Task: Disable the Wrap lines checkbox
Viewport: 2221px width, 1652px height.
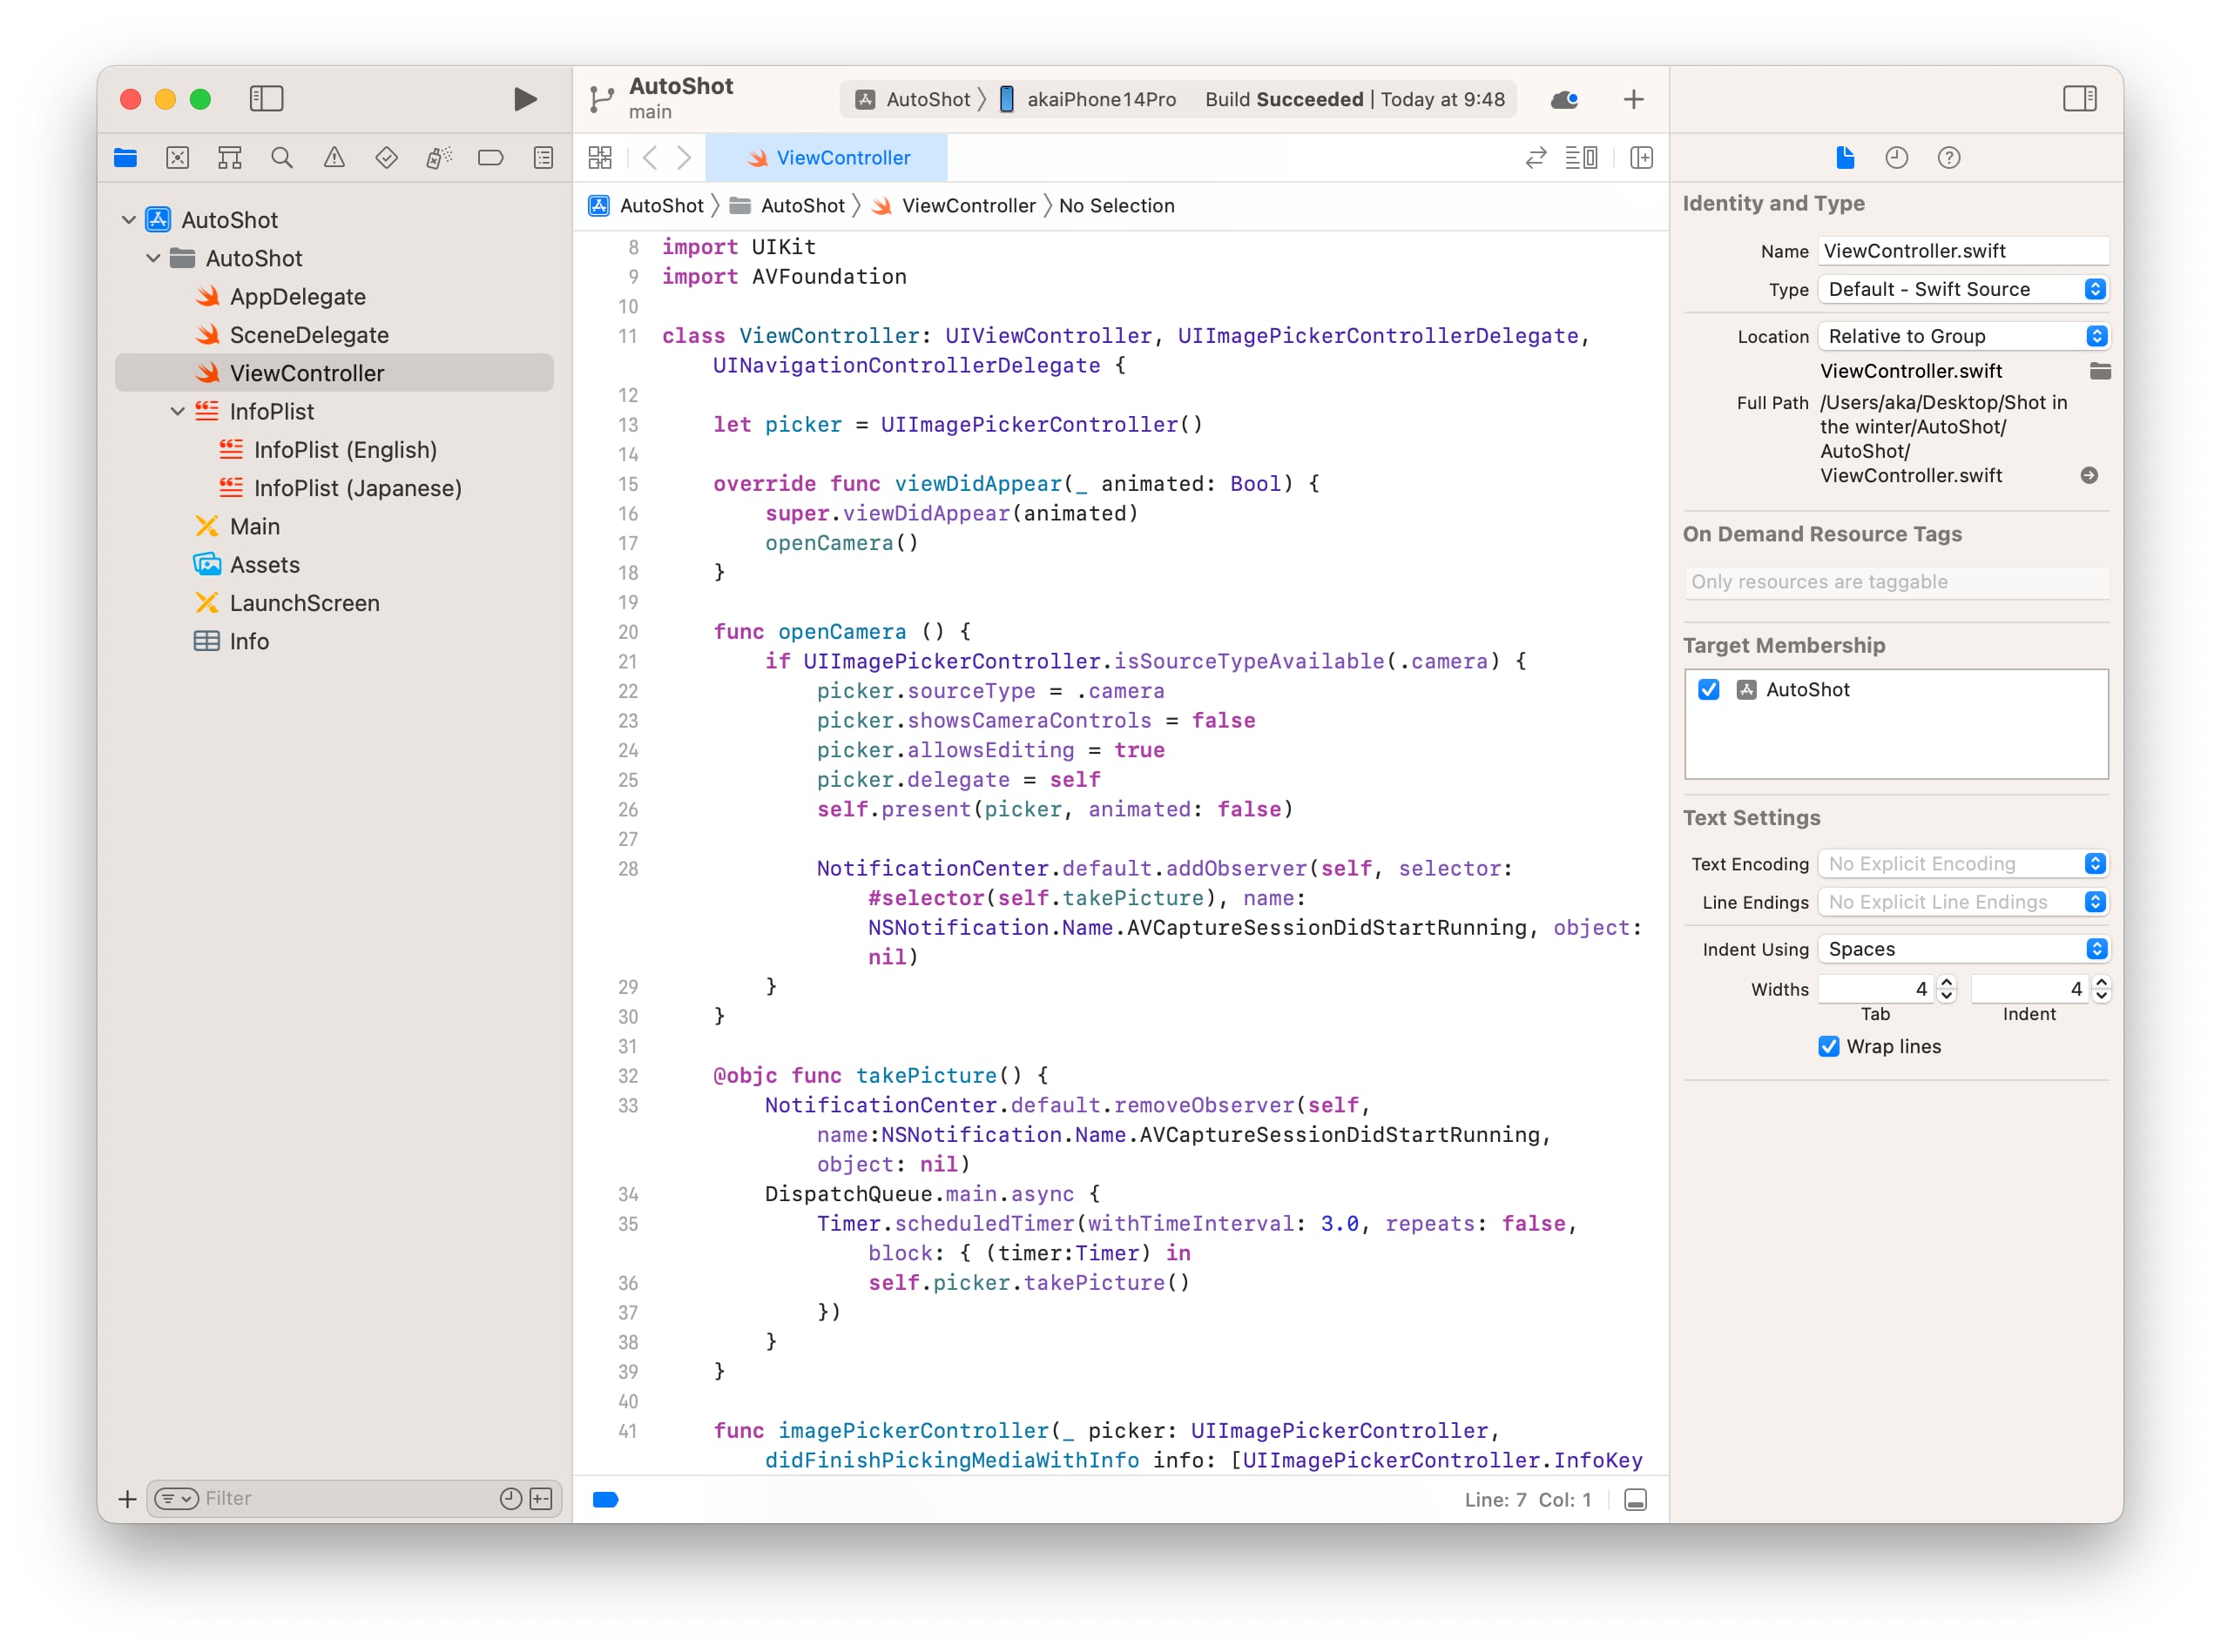Action: (1829, 1046)
